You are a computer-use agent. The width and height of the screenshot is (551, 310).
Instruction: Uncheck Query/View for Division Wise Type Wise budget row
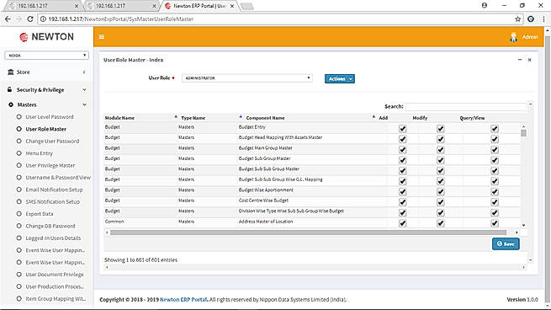(x=495, y=213)
